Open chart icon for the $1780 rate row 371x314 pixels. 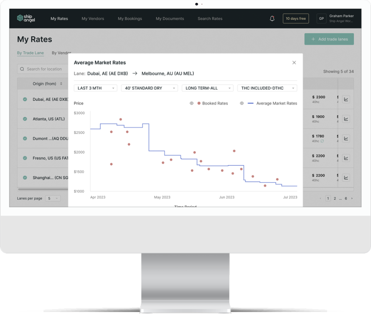(346, 139)
